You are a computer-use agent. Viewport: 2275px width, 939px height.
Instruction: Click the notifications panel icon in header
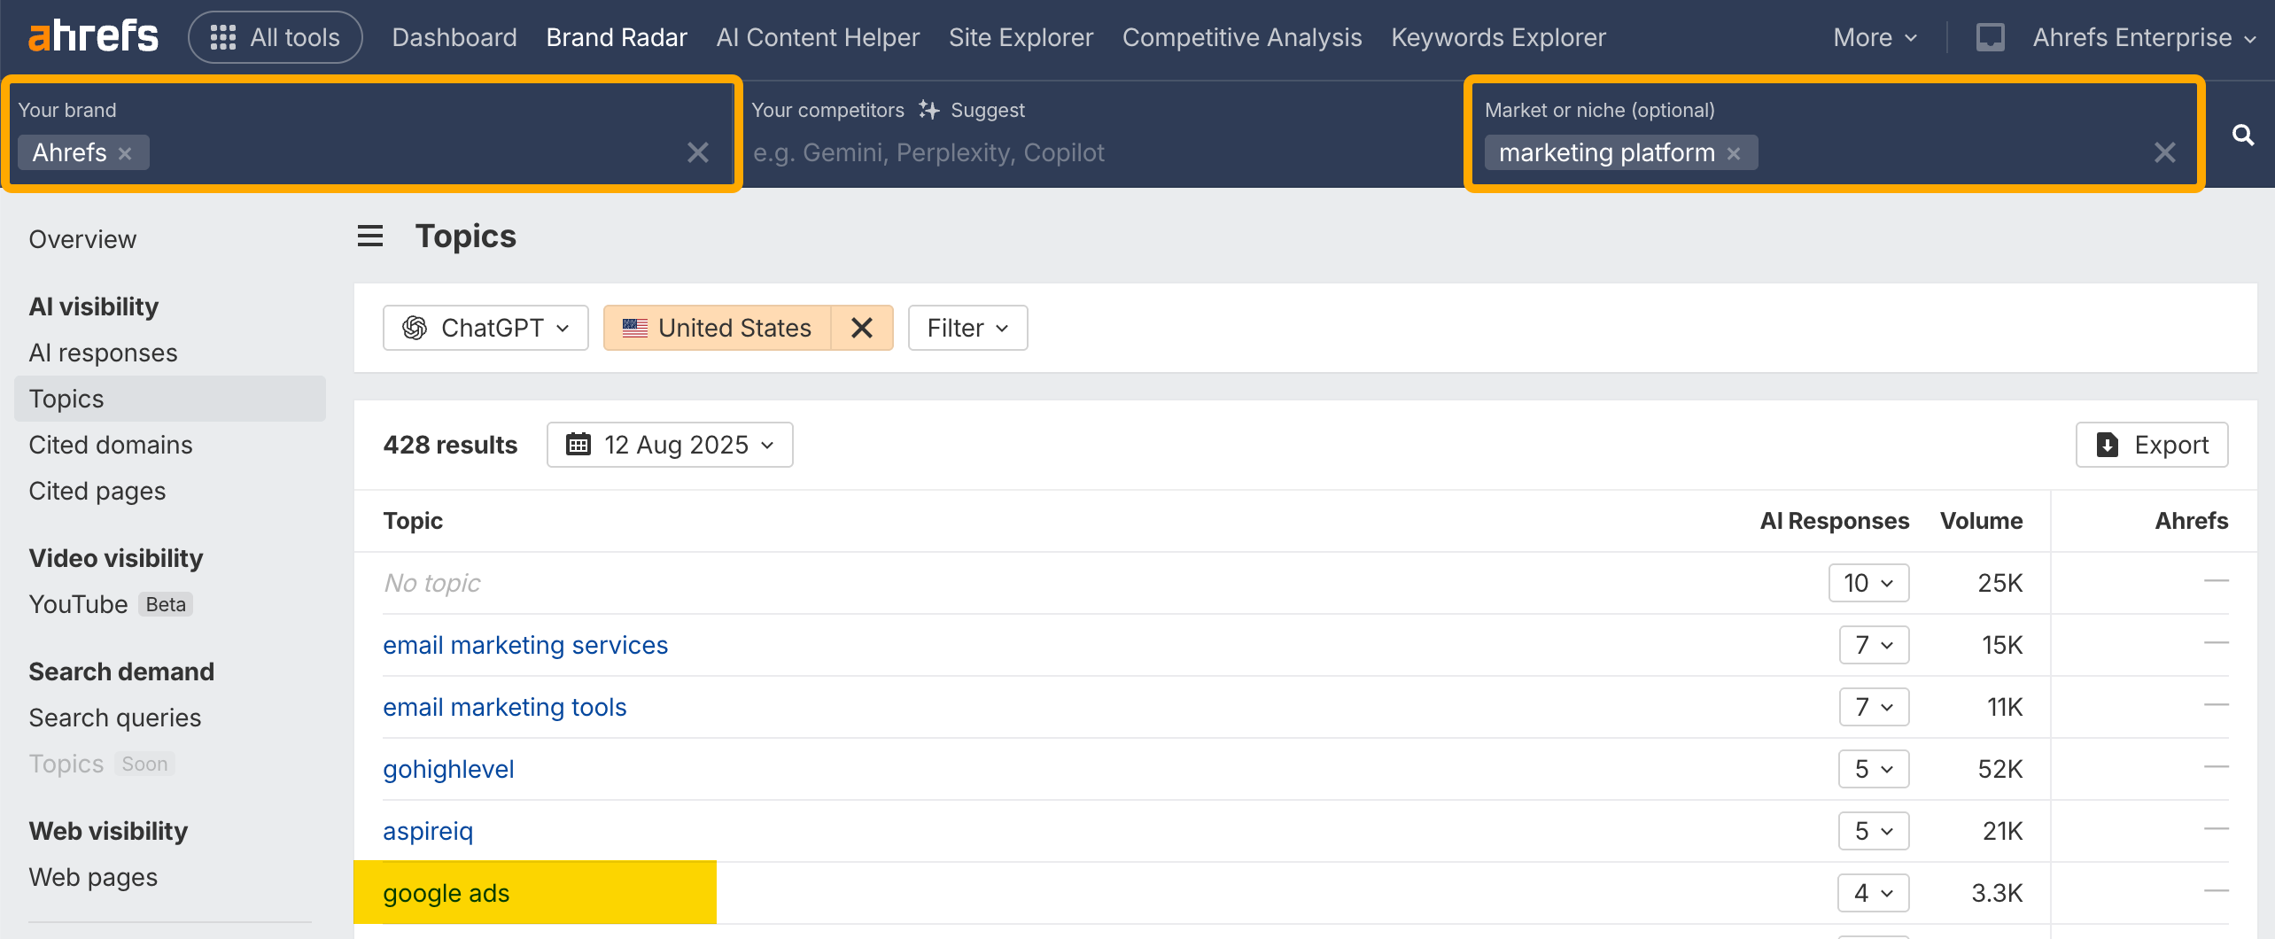point(1990,37)
